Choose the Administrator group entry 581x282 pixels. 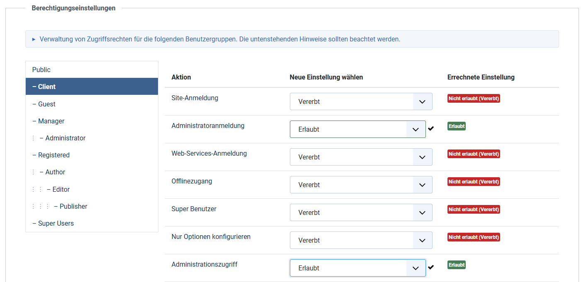65,138
